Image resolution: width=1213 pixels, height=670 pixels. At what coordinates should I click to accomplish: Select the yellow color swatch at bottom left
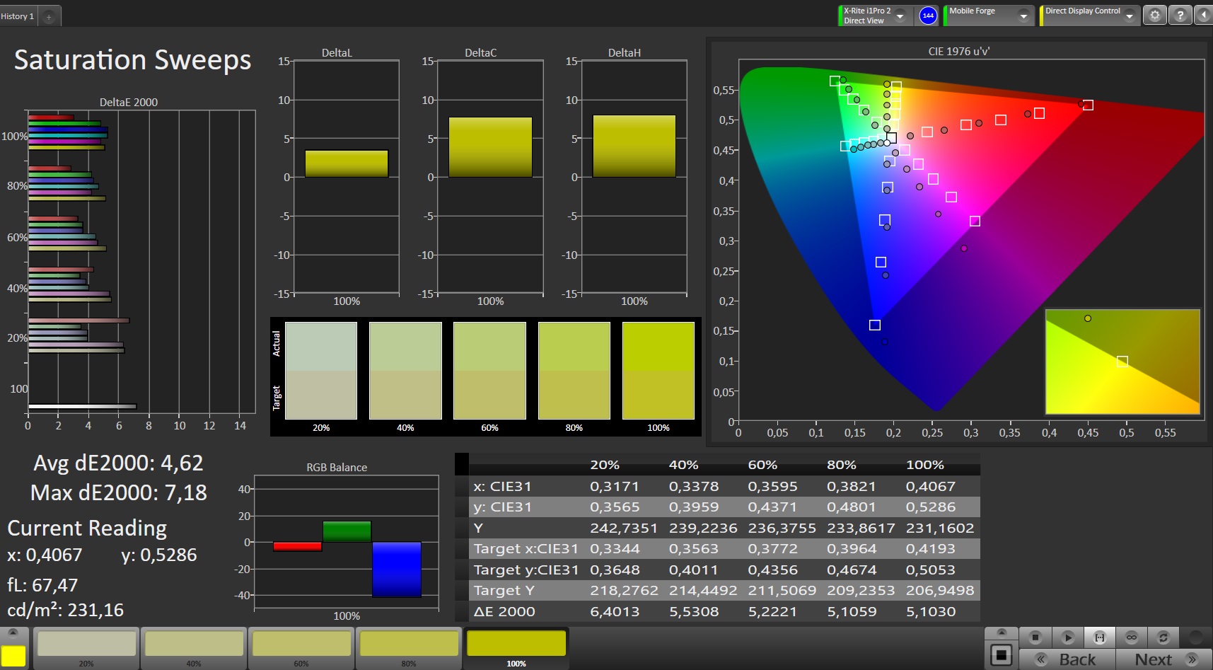[x=13, y=655]
